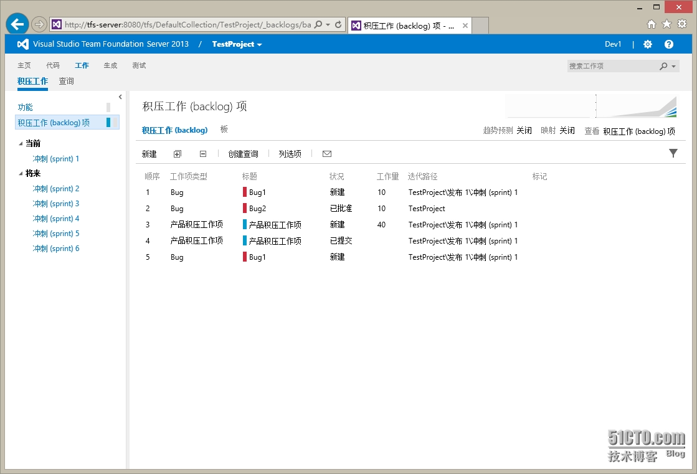Open the Dev1 user menu
Viewport: 697px width, 474px height.
click(613, 44)
